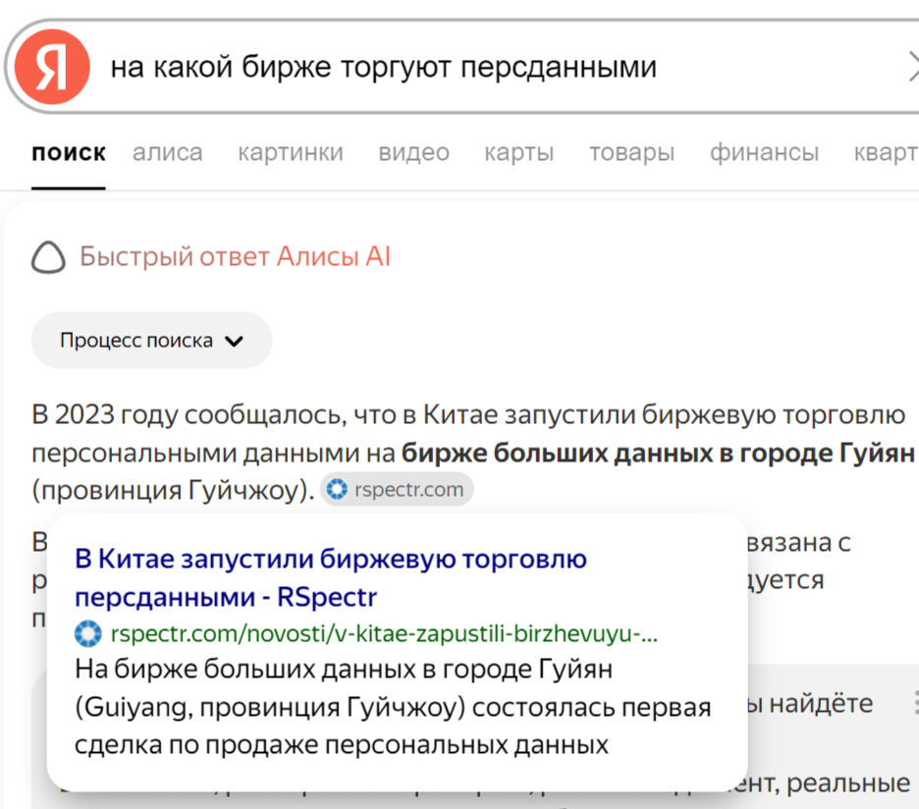Expand the «Процесс поиска» dropdown
Viewport: 919px width, 809px height.
pos(152,340)
